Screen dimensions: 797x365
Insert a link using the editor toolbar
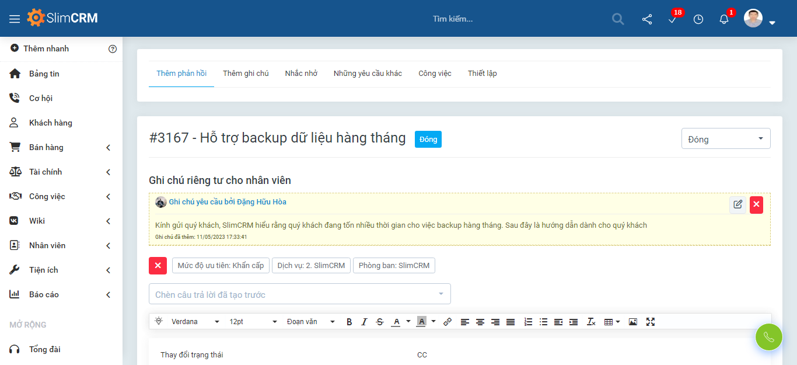[448, 322]
